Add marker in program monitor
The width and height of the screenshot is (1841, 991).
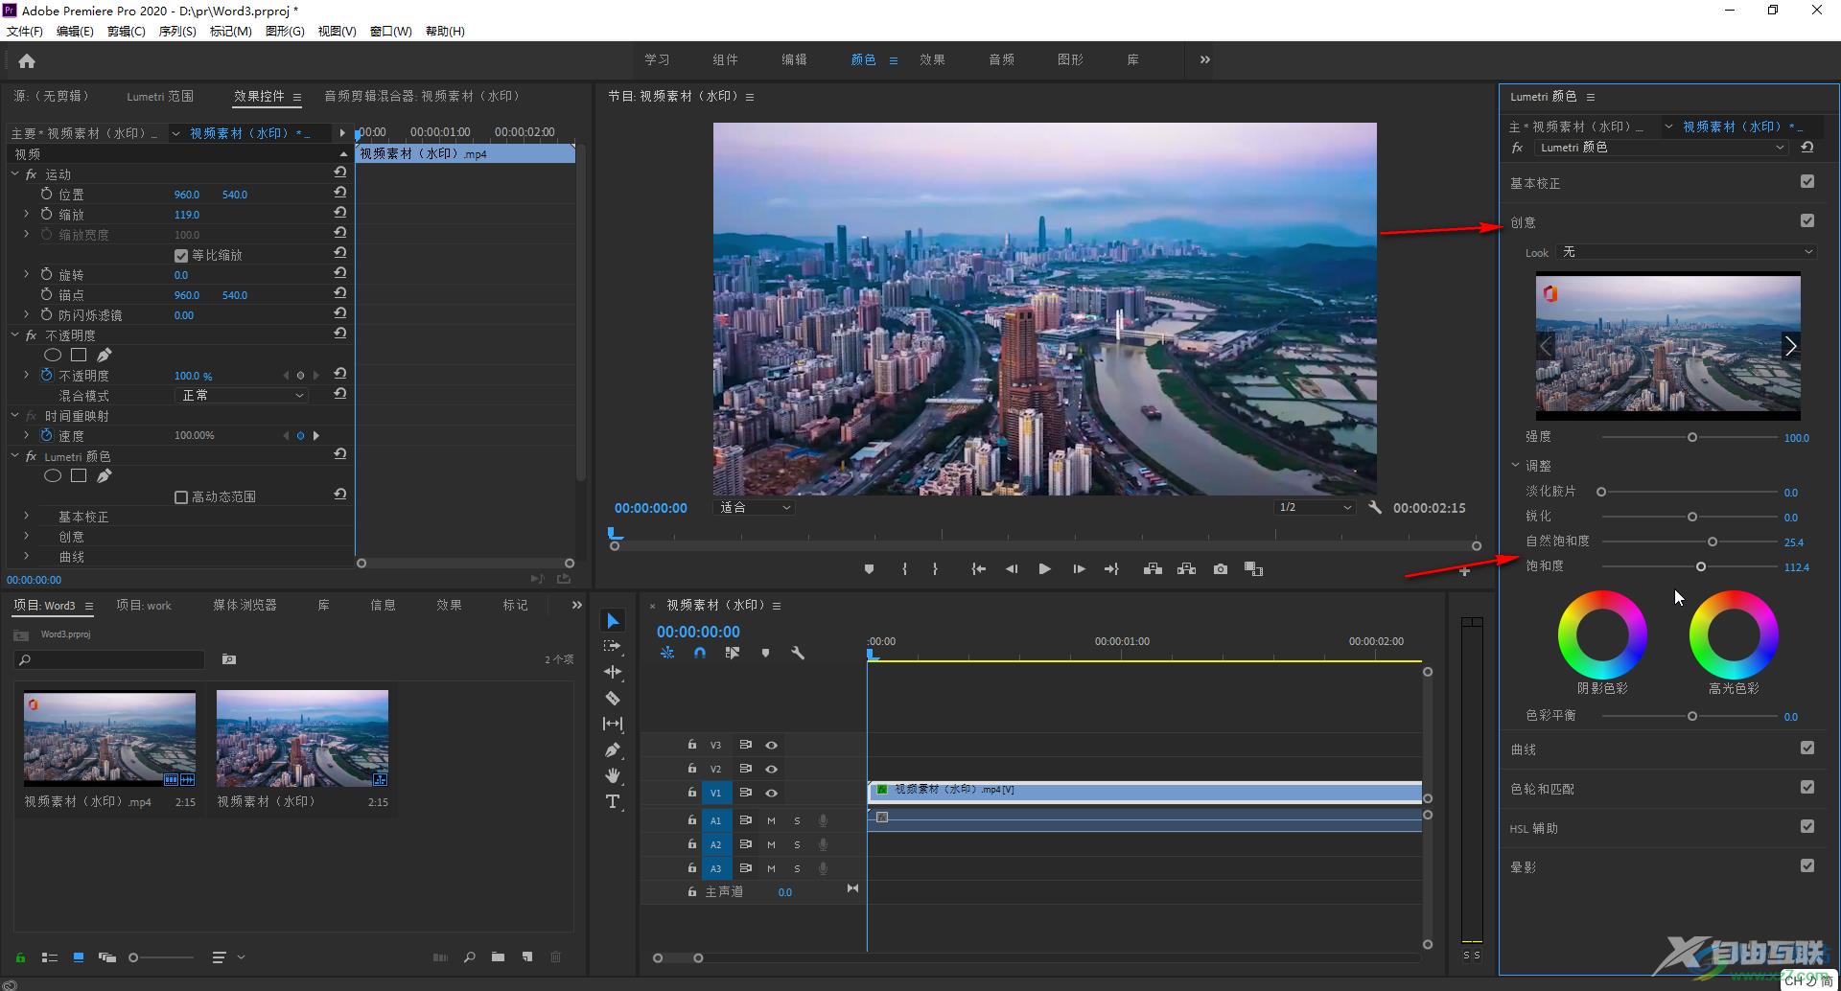click(869, 569)
